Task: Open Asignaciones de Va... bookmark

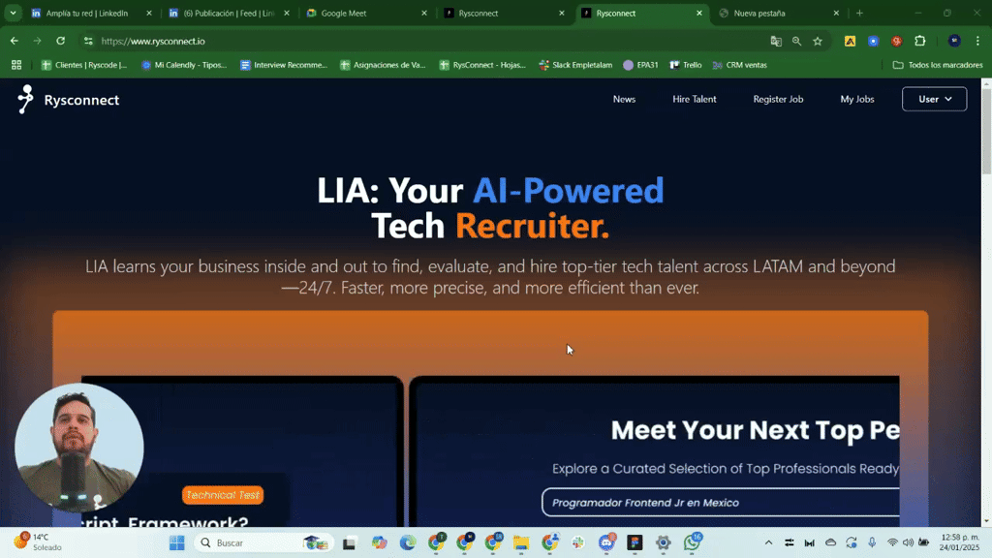Action: [383, 65]
